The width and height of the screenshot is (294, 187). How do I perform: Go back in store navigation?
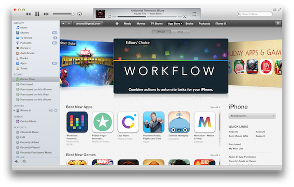(x=63, y=24)
